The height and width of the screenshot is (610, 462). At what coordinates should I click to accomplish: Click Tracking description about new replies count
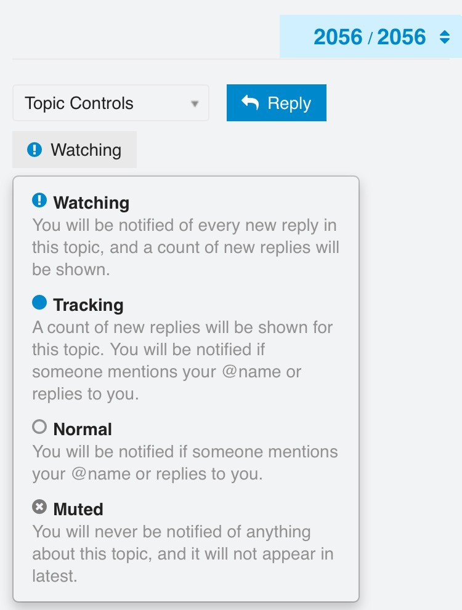(x=182, y=359)
